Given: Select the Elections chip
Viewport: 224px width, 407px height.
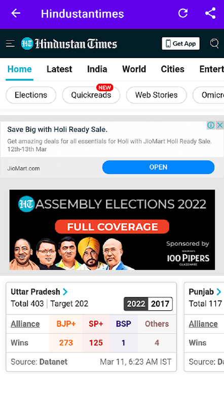Looking at the screenshot, I should [31, 95].
